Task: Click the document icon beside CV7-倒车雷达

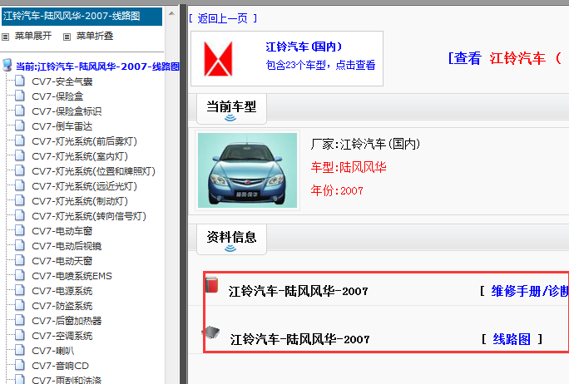Action: [x=20, y=126]
